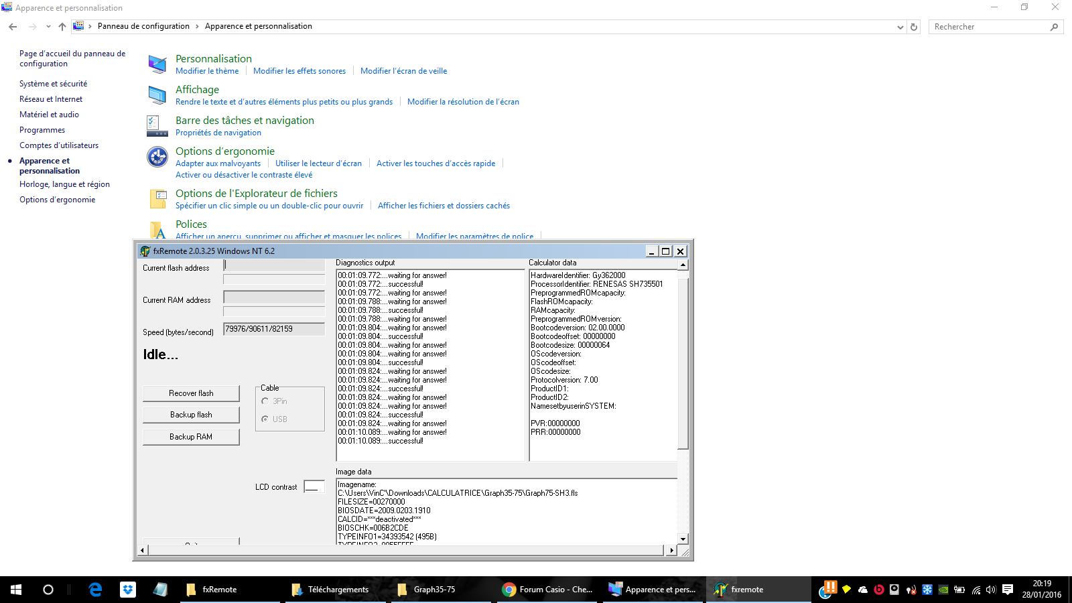Viewport: 1072px width, 603px height.
Task: Open Utiliser le lecteur d'écran link
Action: coord(318,163)
